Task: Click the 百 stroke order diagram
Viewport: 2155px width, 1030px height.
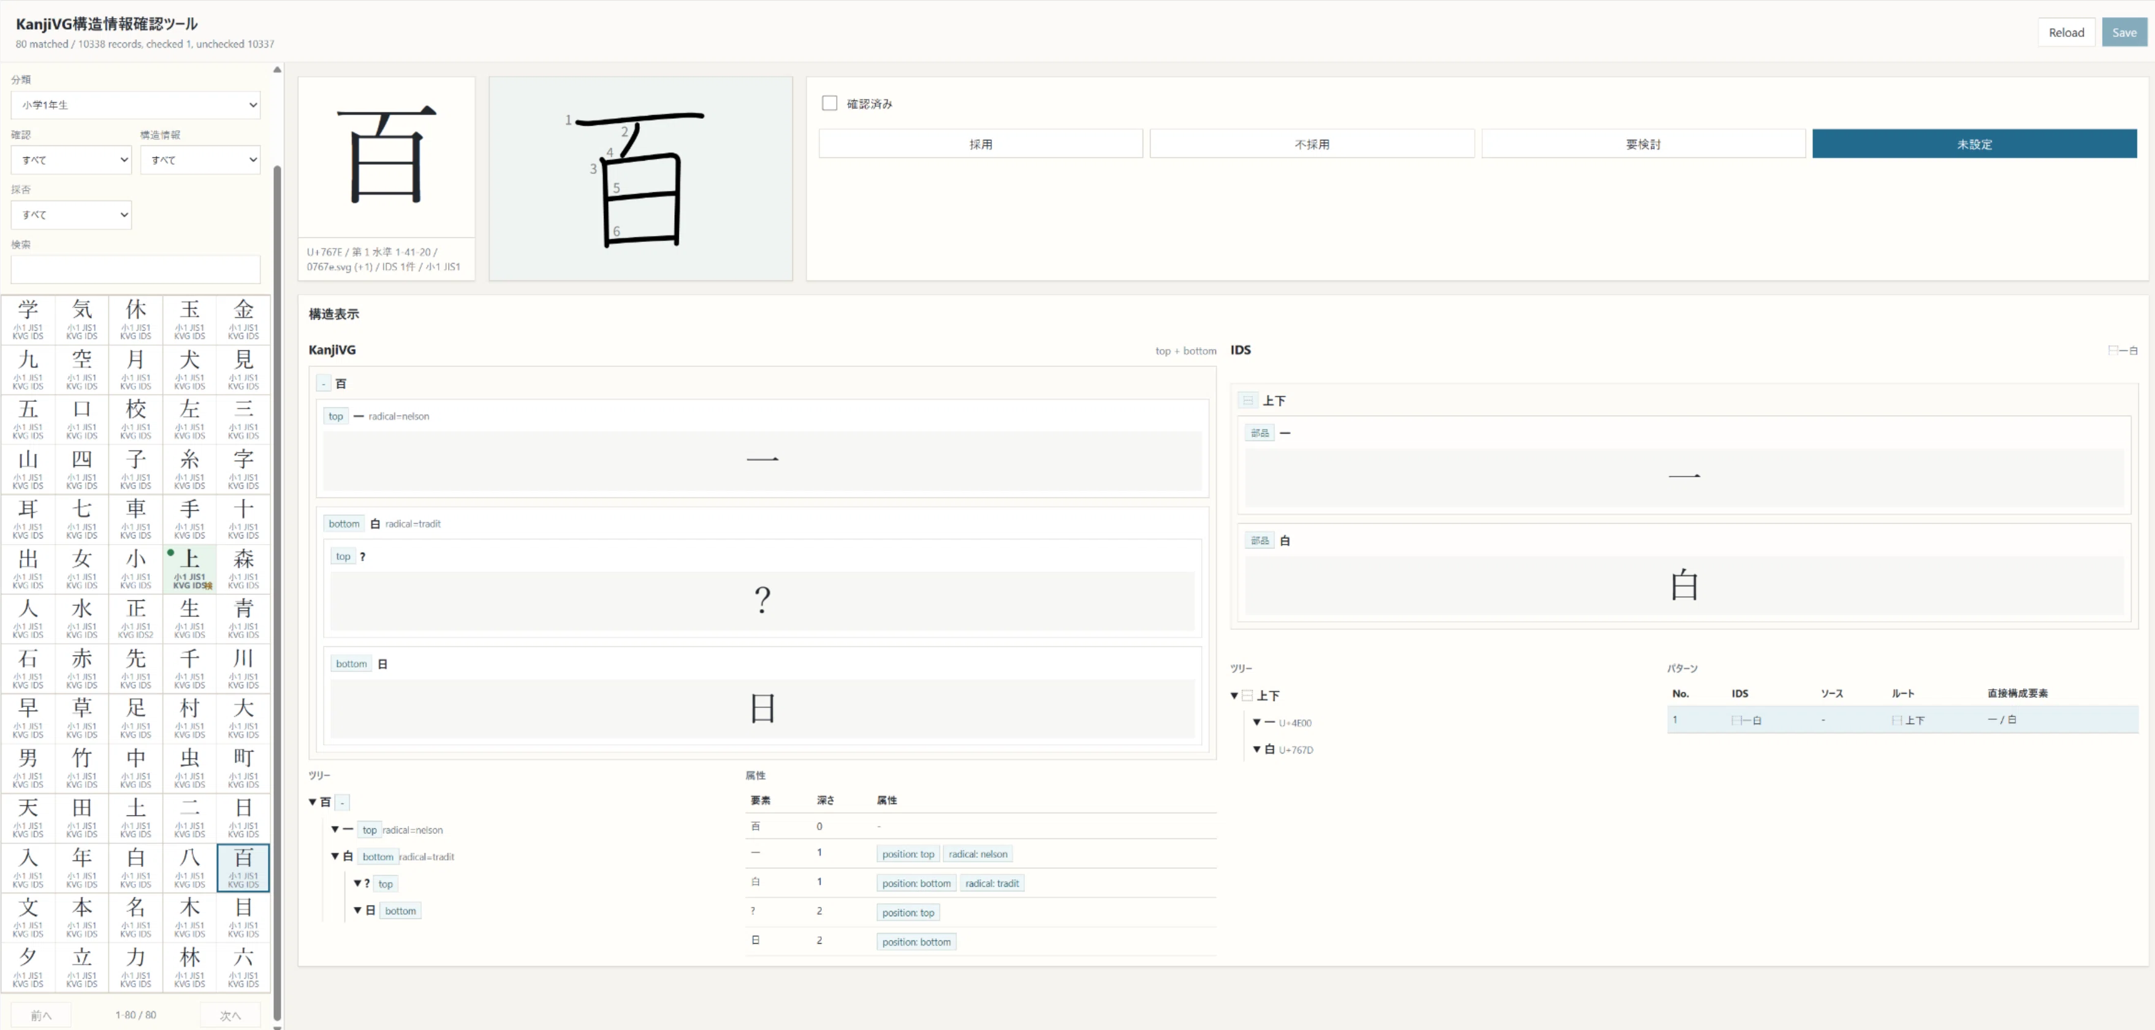Action: click(641, 179)
